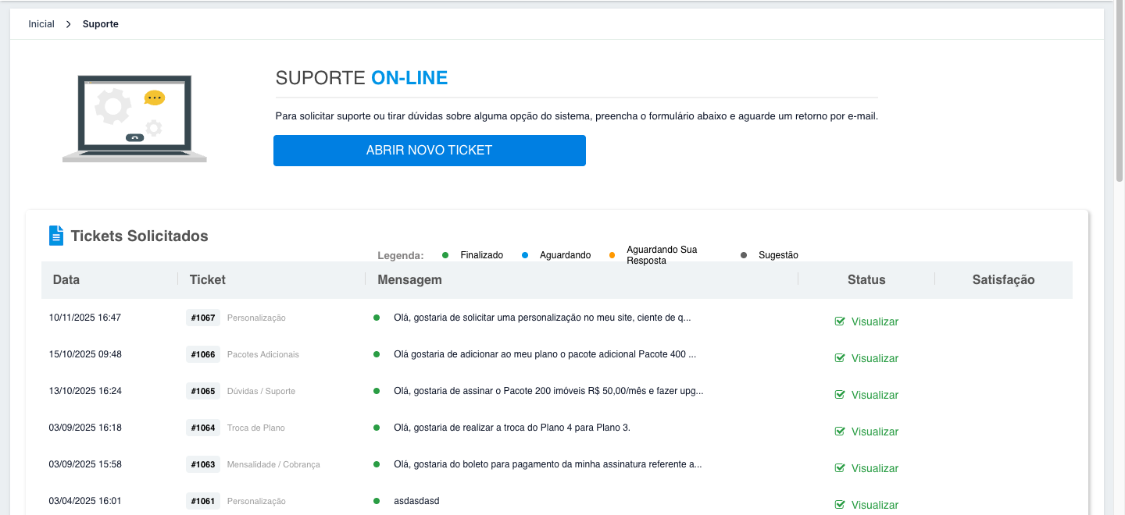Image resolution: width=1125 pixels, height=515 pixels.
Task: Open Visualizar for ticket #1064
Action: point(874,432)
